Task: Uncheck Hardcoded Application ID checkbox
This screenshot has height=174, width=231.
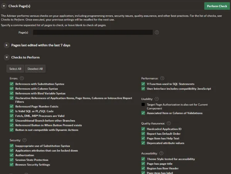Action: pyautogui.click(x=143, y=129)
